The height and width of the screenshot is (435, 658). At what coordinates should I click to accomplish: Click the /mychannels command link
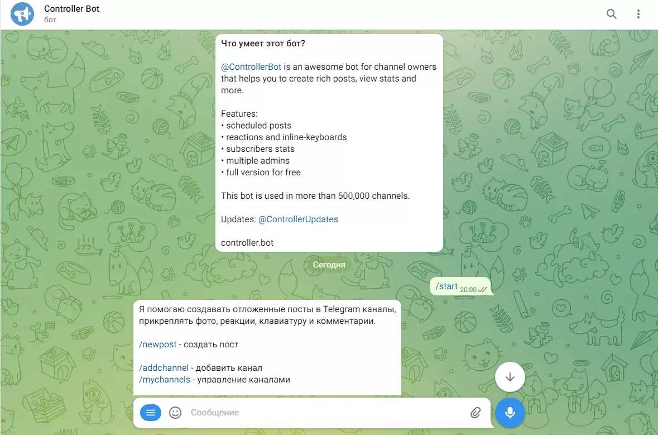(x=165, y=380)
